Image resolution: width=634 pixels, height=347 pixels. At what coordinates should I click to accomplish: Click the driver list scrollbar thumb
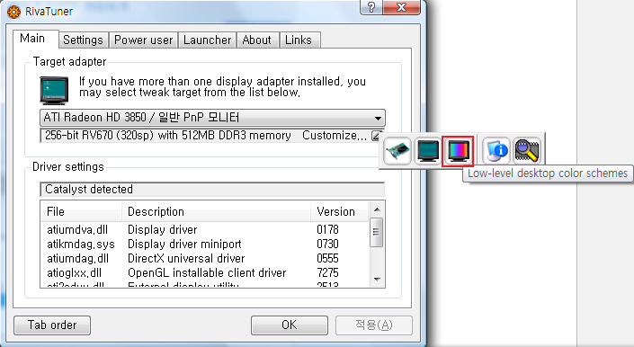tap(377, 232)
